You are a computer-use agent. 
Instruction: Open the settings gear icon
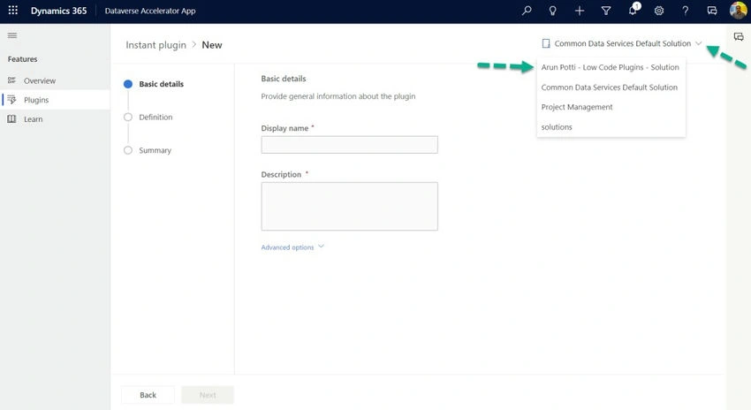coord(659,10)
